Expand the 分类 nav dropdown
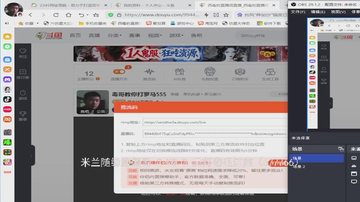Screen dimensions: 360x202 [x=115, y=35]
